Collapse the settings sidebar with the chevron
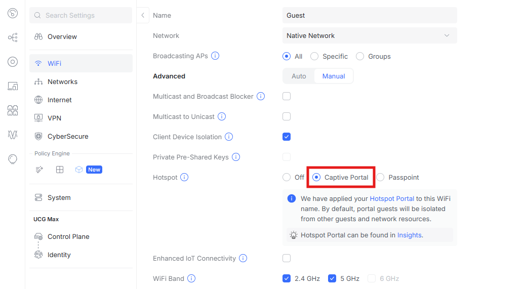Viewport: 525px width, 289px height. click(x=143, y=15)
